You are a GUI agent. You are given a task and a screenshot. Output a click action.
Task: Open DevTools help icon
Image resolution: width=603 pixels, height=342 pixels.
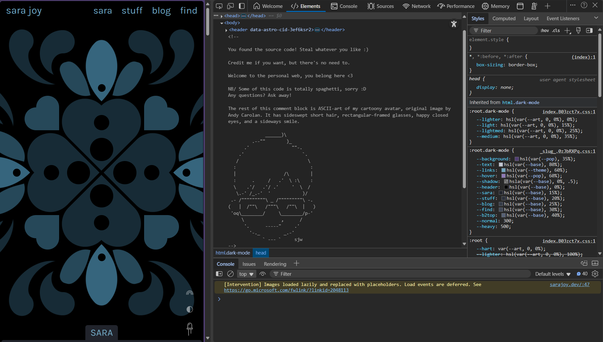(584, 5)
